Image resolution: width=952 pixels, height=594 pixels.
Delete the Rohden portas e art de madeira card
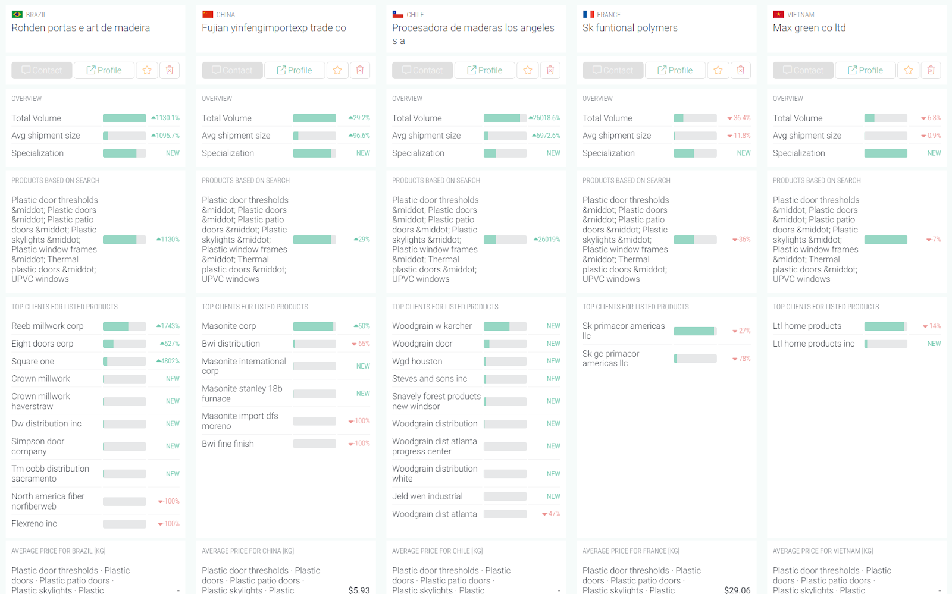coord(170,70)
